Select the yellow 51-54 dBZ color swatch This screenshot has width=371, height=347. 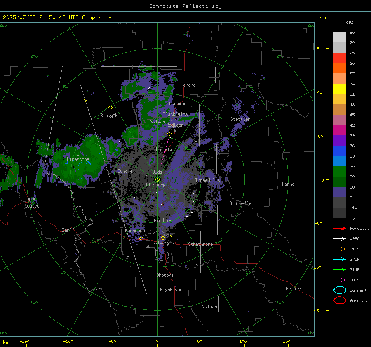click(340, 89)
